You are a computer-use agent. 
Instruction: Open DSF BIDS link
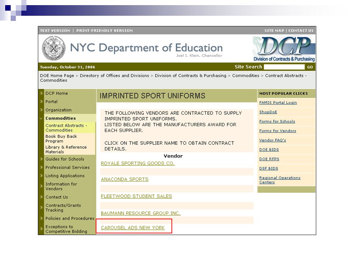pyautogui.click(x=268, y=169)
